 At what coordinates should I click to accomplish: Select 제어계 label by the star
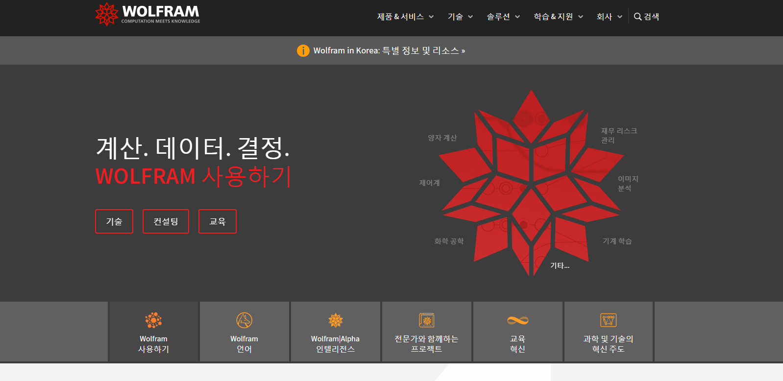click(429, 183)
